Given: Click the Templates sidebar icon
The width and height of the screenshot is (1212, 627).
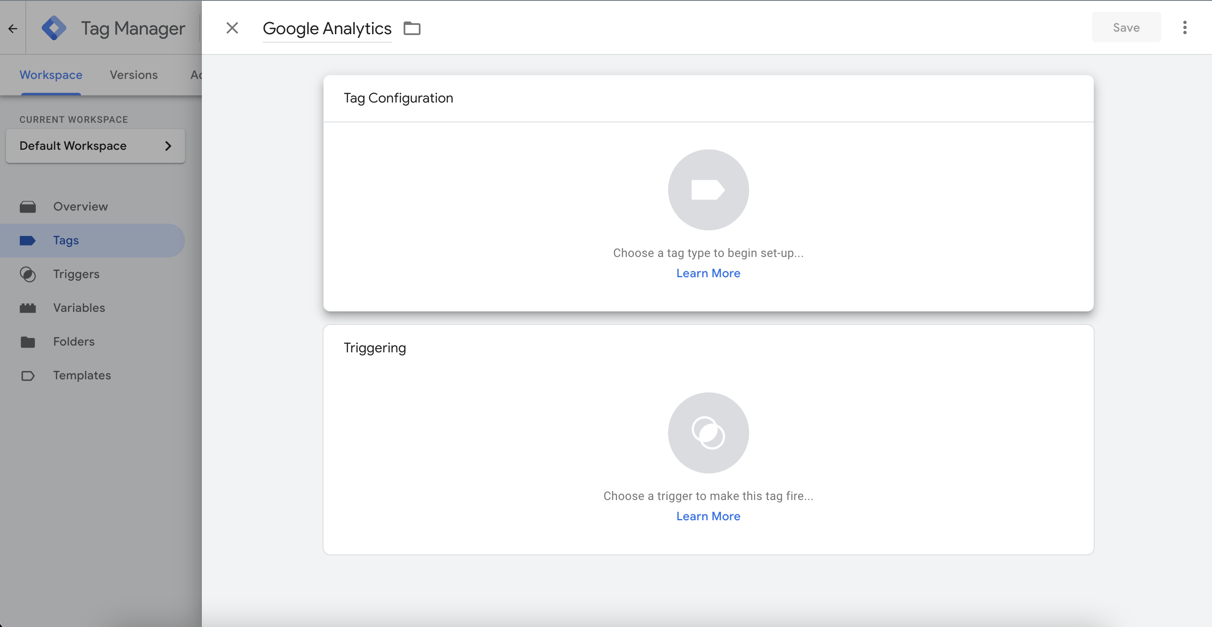Looking at the screenshot, I should [28, 374].
